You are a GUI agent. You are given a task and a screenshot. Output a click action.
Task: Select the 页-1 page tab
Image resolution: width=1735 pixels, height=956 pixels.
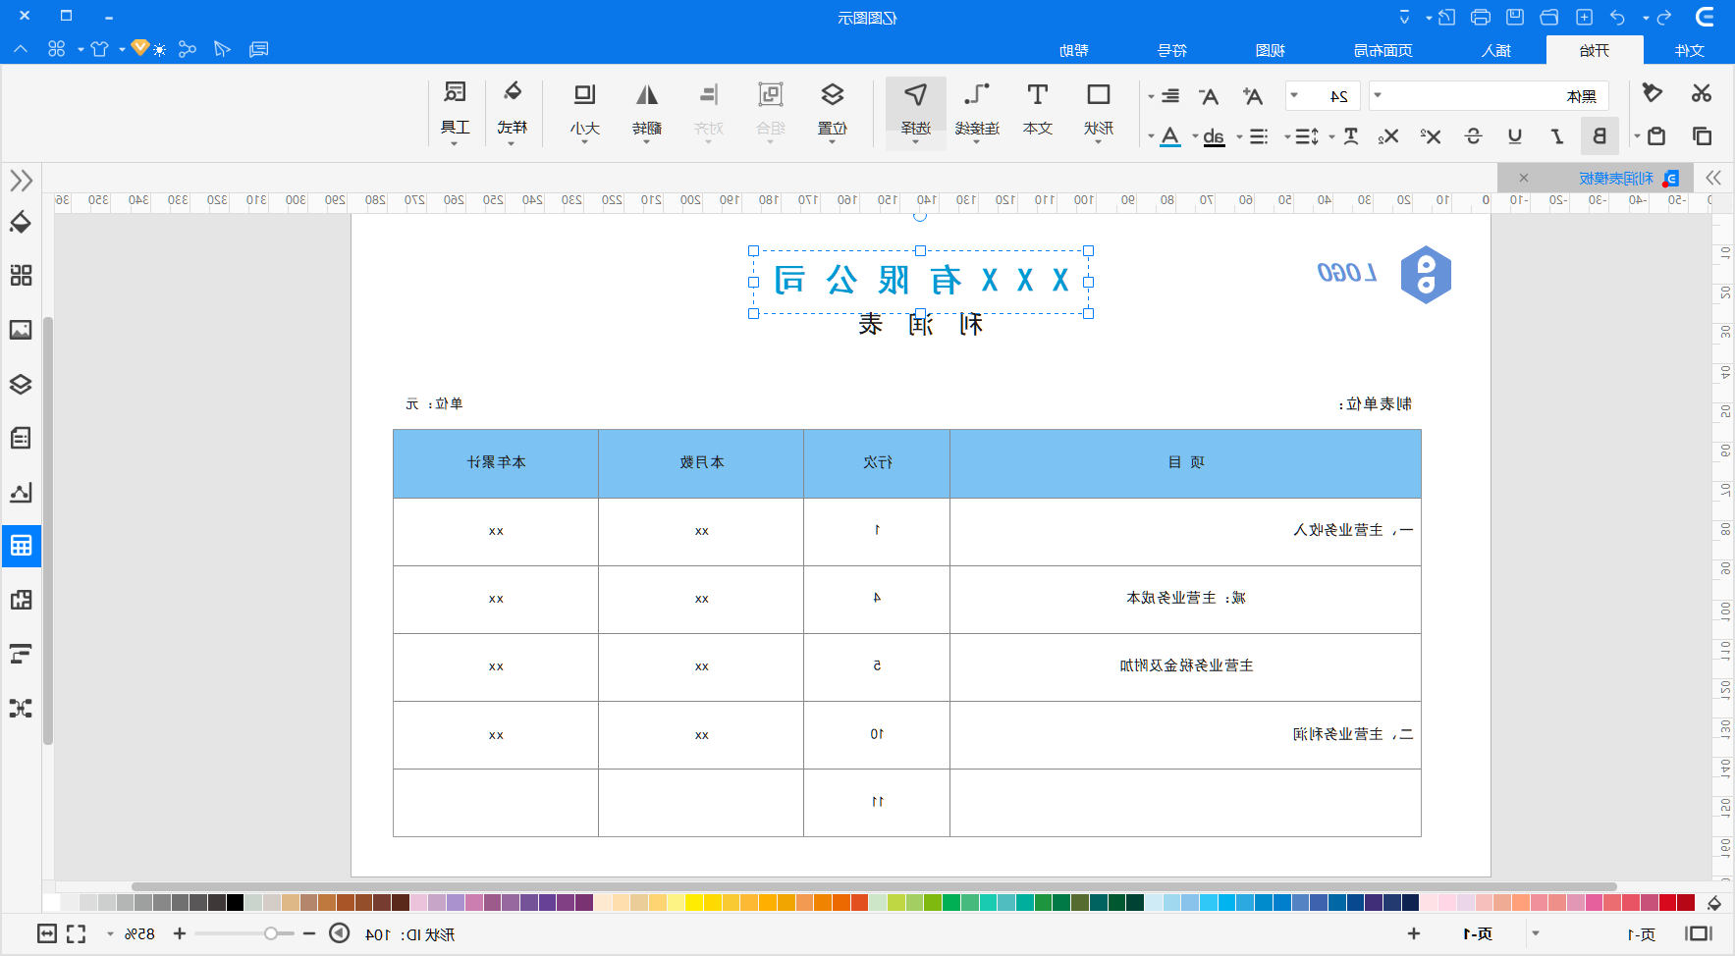point(1478,933)
